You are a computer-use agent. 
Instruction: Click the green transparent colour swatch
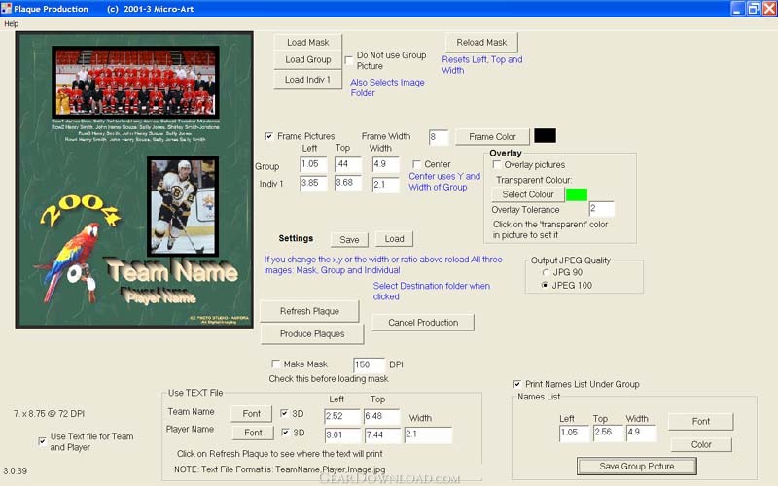point(577,194)
